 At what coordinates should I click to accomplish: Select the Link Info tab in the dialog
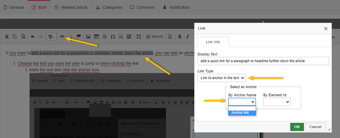[213, 42]
